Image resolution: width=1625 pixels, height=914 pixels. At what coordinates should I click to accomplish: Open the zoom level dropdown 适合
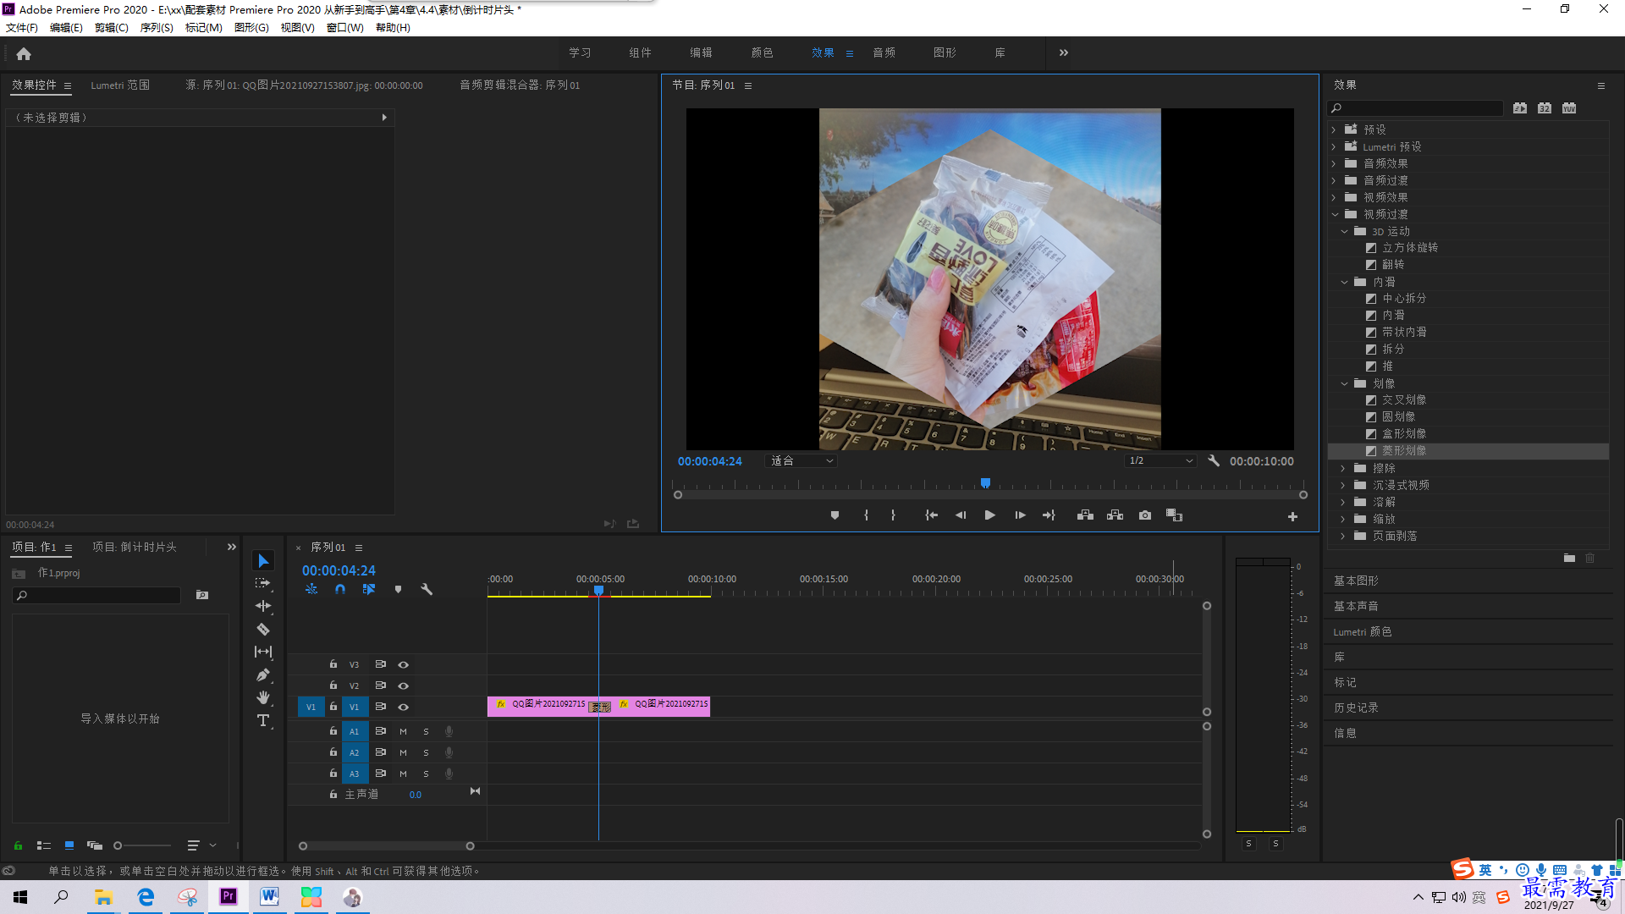coord(801,461)
